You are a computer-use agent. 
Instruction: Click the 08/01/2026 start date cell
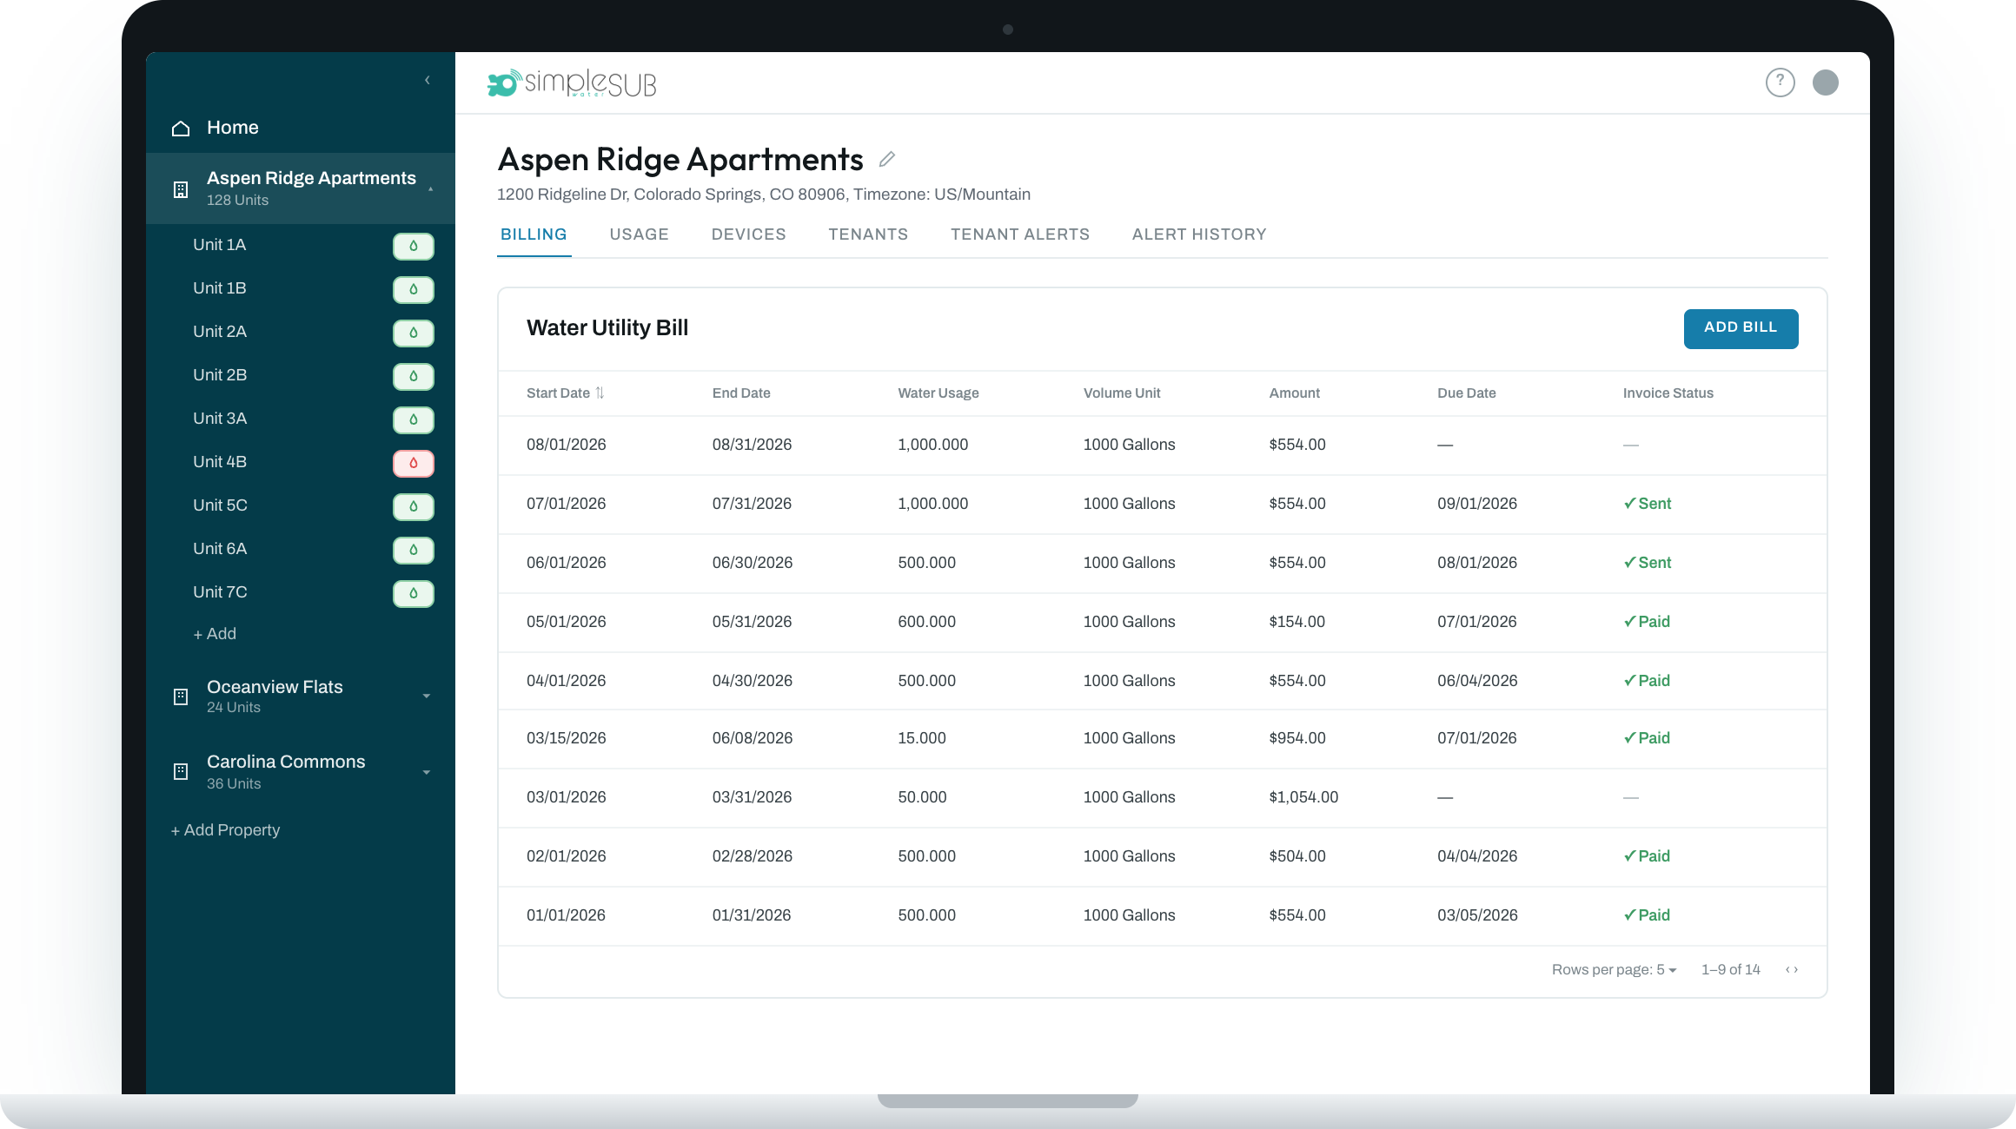567,445
